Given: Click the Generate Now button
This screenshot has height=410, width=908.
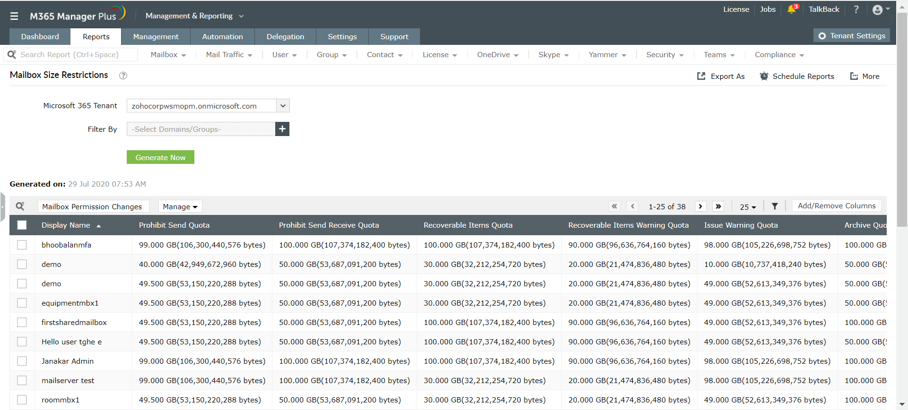Looking at the screenshot, I should tap(160, 157).
